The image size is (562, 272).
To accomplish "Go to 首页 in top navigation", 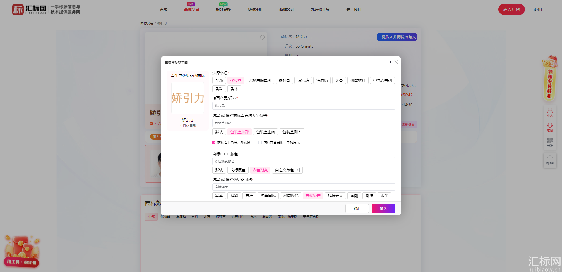I will pos(164,9).
